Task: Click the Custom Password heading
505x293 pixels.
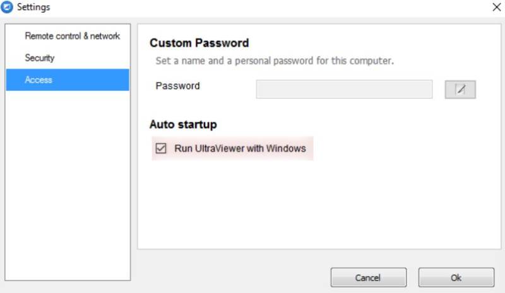Action: coord(199,43)
